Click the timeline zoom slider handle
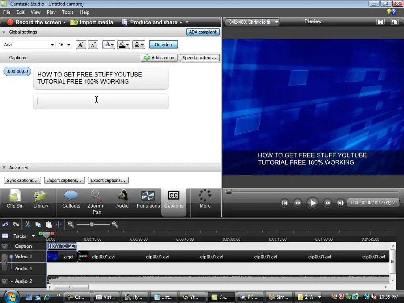The image size is (404, 303). (92, 224)
